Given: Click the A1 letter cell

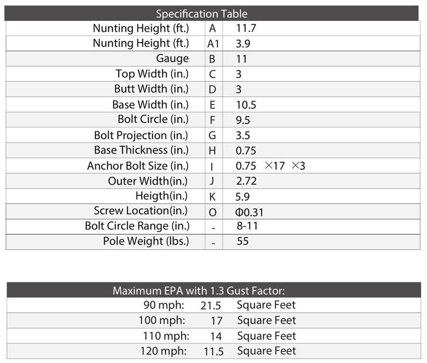Looking at the screenshot, I should click(213, 44).
